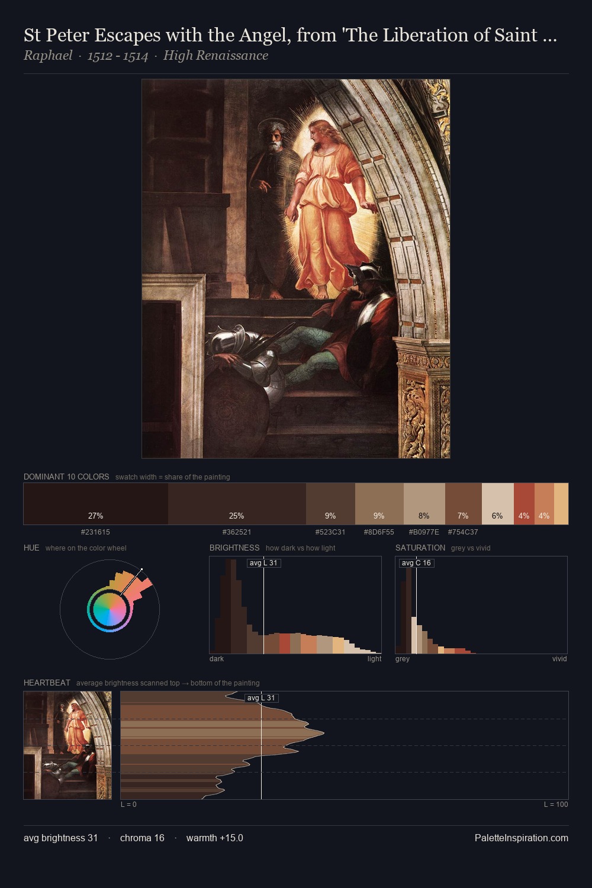The image size is (592, 888).
Task: Choose the 7% rust brown swatch
Action: tap(464, 504)
